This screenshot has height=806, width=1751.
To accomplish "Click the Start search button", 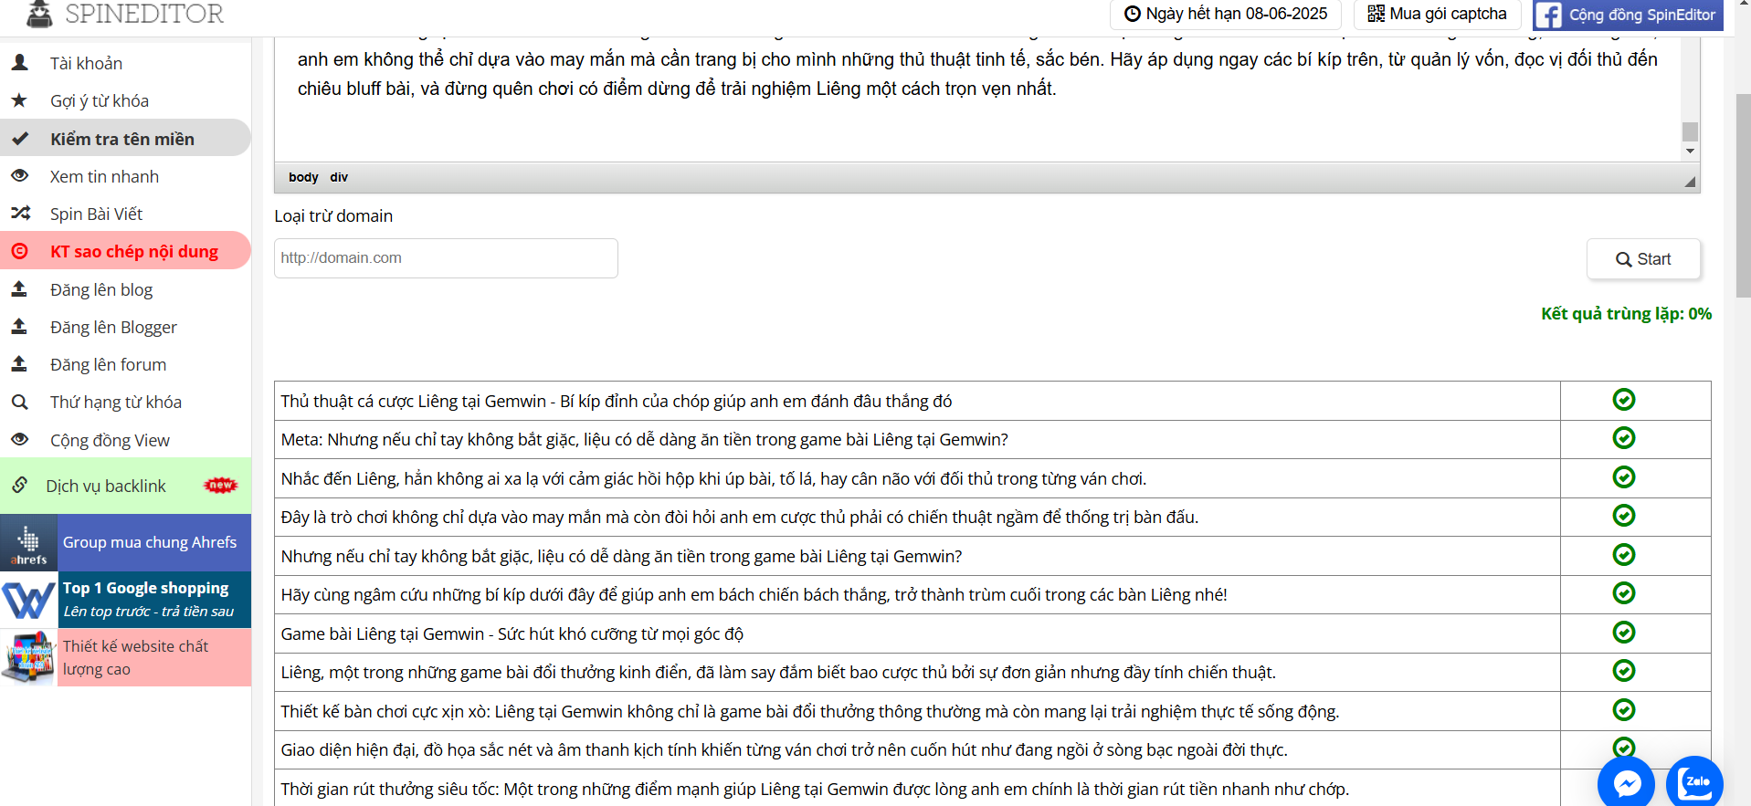I will 1643,259.
